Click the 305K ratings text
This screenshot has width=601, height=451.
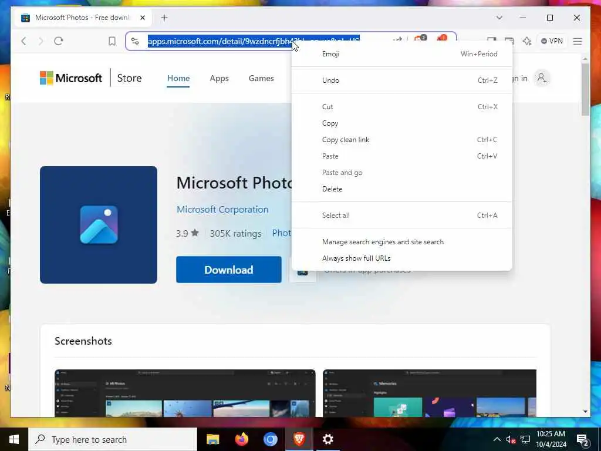point(235,233)
